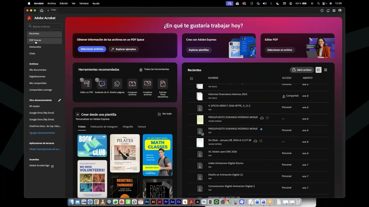
Task: Switch to the Folleto tab
Action: [82, 126]
